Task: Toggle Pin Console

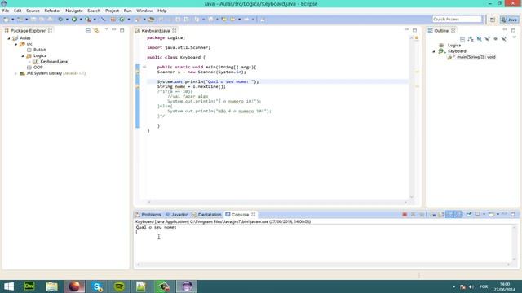Action: pyautogui.click(x=469, y=214)
